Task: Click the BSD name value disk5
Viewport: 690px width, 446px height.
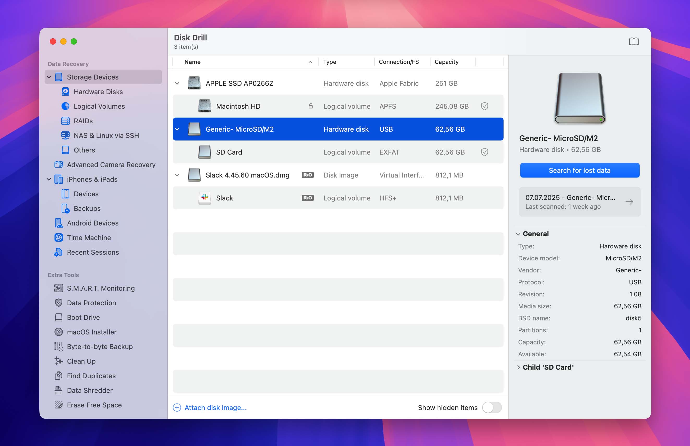Action: pyautogui.click(x=633, y=318)
